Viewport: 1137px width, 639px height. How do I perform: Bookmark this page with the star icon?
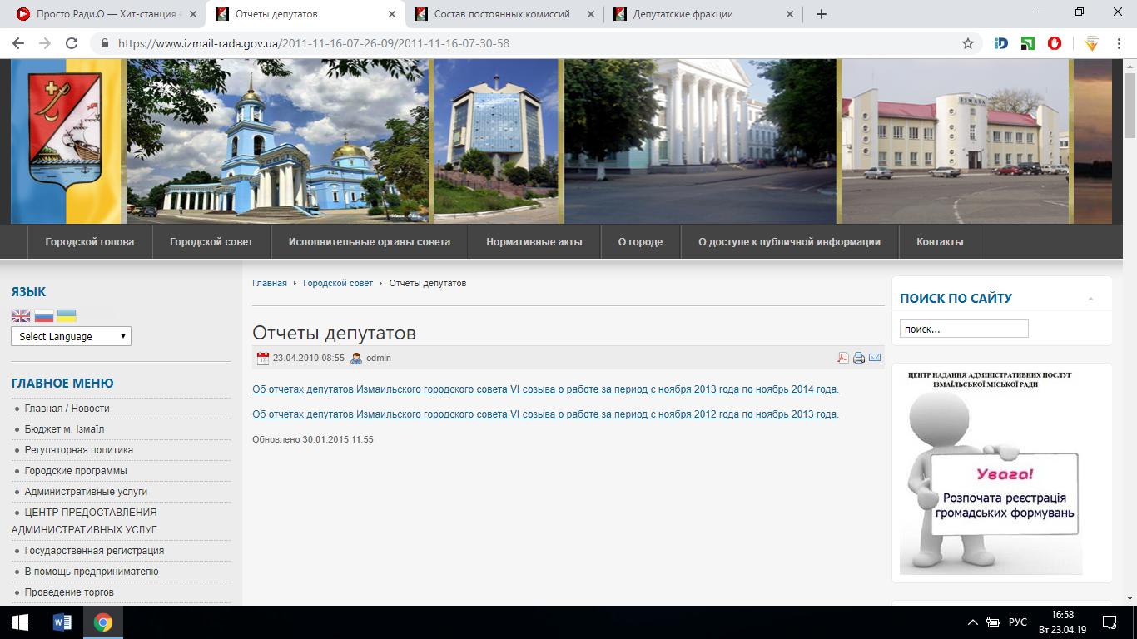968,43
